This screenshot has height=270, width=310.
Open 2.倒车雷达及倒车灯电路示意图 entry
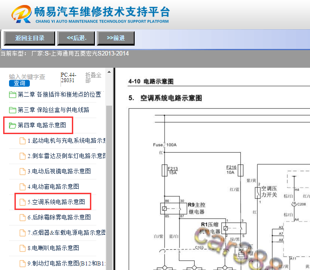[66, 156]
